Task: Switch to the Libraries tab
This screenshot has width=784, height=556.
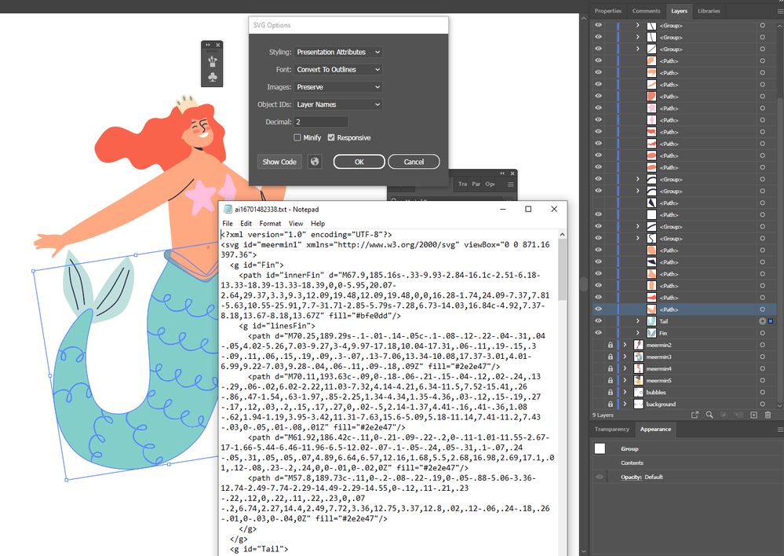Action: (x=709, y=10)
